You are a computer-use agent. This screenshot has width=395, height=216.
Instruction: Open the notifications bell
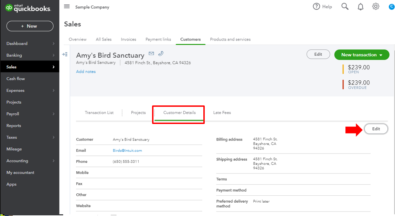[x=360, y=7]
